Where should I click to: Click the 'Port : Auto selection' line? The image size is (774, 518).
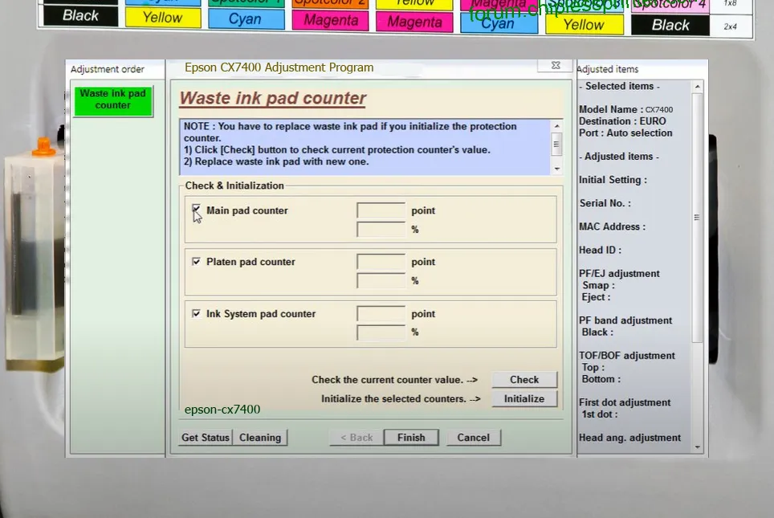tap(625, 133)
